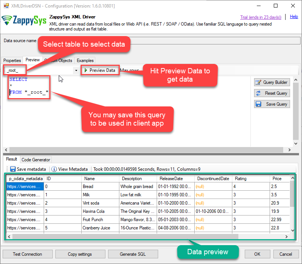Select the 'Fruit Punch' cell
The width and height of the screenshot is (302, 264).
click(x=100, y=220)
